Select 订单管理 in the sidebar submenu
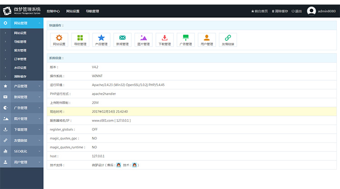Image resolution: width=340 pixels, height=189 pixels. [x=20, y=59]
